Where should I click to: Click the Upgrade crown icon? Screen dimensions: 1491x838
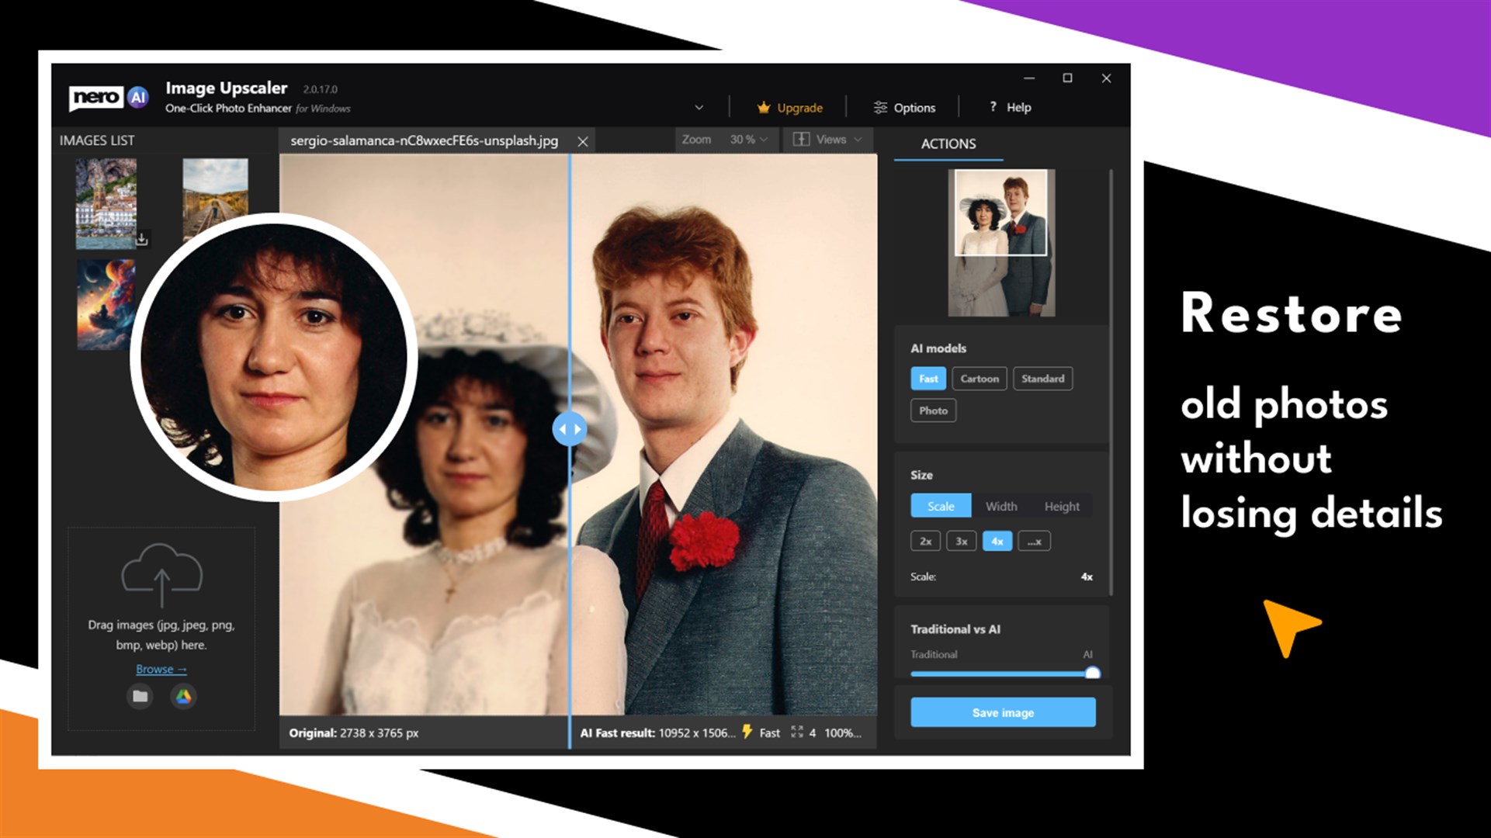pos(765,108)
